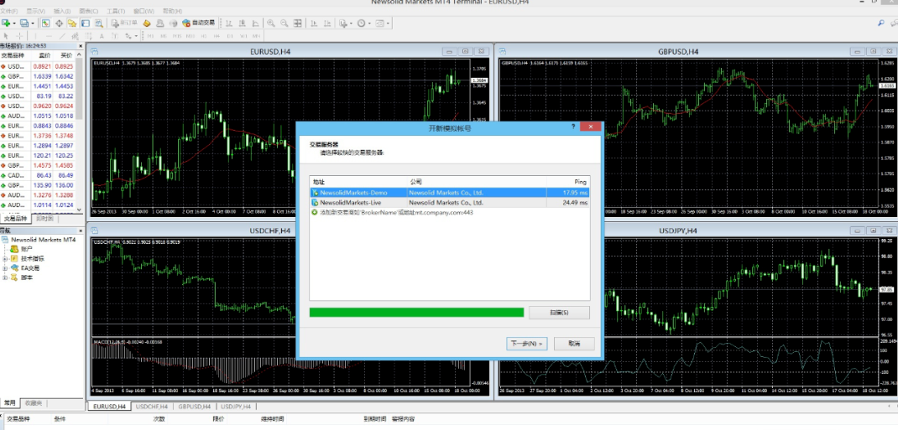Click the New Order (新订单) button
898x430 pixels.
124,23
